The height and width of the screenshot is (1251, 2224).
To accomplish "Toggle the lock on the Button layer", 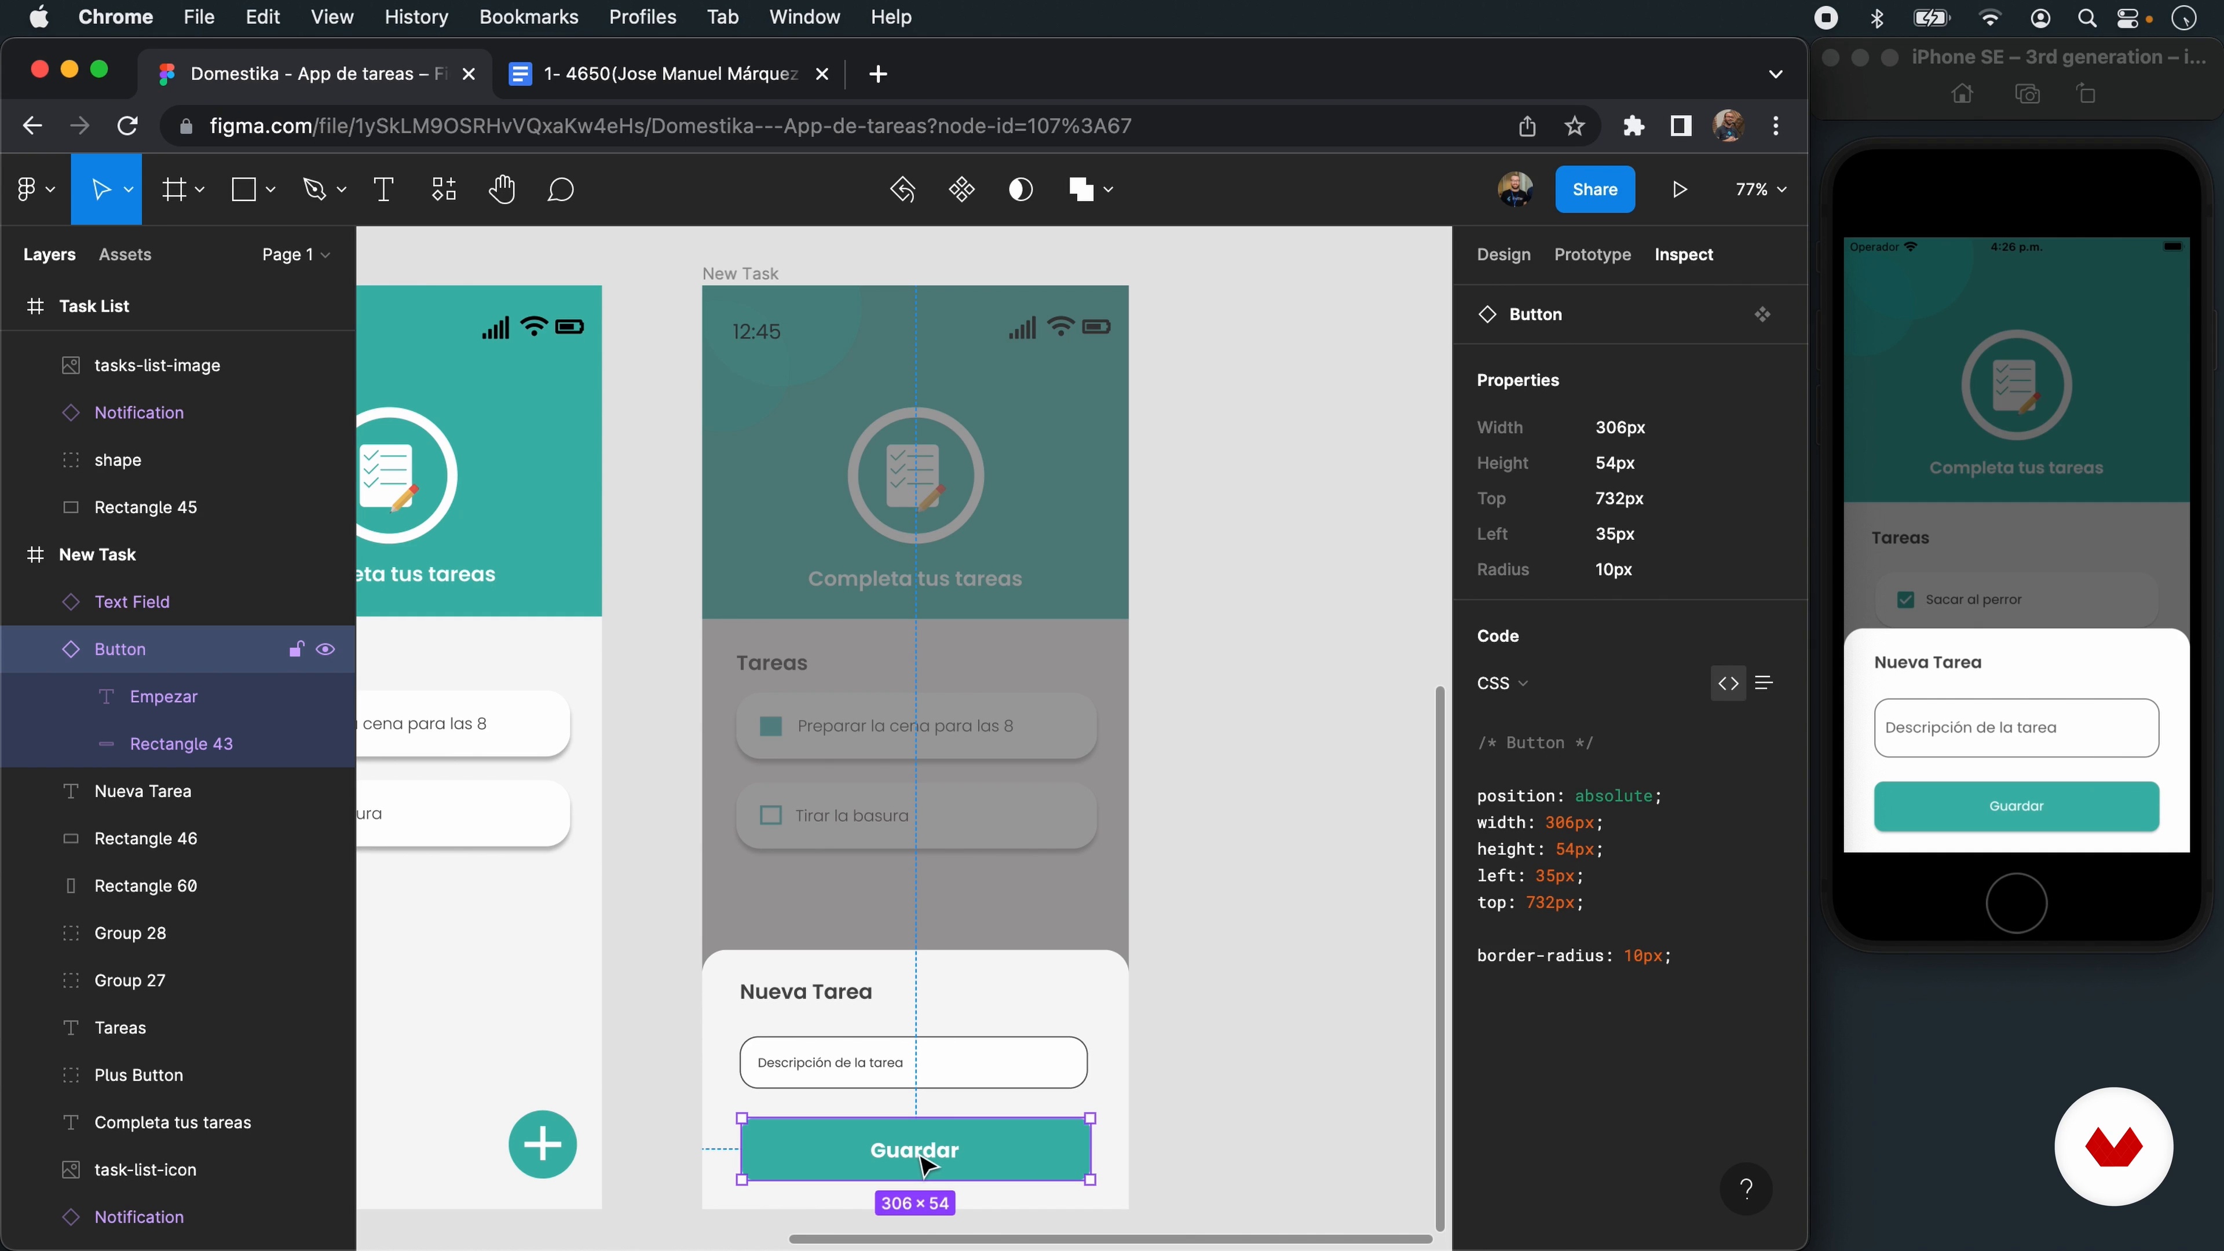I will click(x=296, y=649).
